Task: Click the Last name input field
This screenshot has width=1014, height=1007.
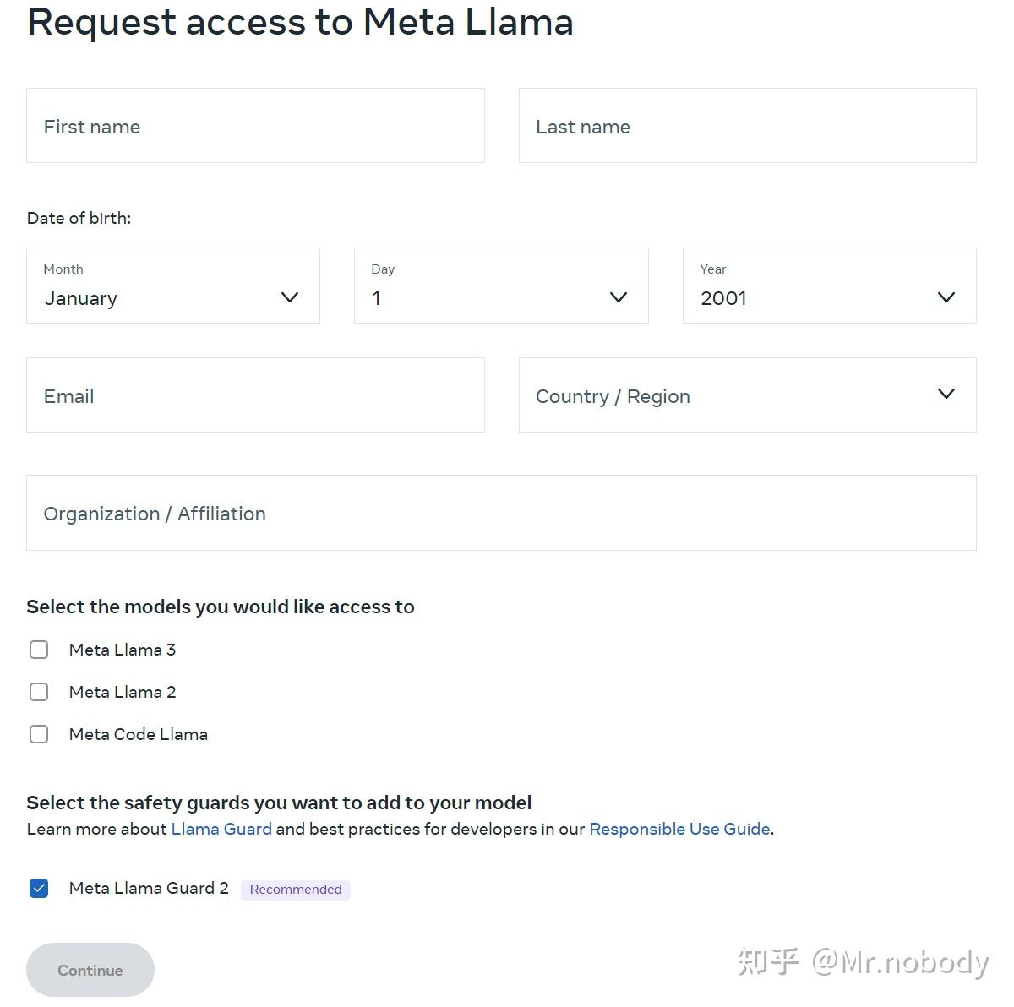Action: click(x=747, y=126)
